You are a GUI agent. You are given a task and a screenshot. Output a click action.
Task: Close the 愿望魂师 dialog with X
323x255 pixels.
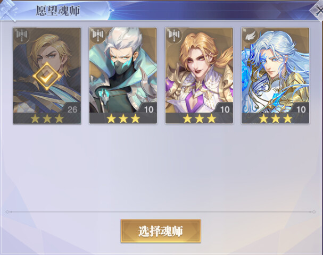pyautogui.click(x=318, y=11)
